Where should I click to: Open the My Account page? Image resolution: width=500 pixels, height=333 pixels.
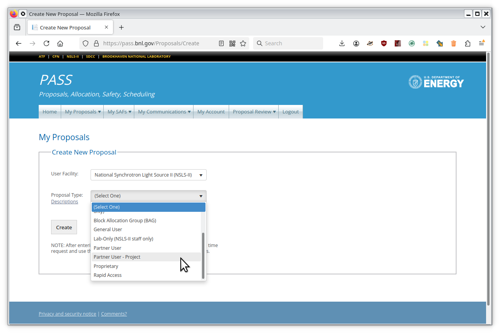211,112
